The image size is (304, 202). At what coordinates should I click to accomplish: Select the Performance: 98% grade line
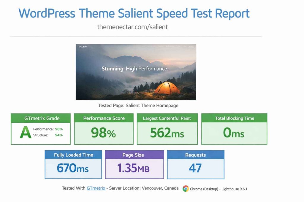(x=48, y=129)
